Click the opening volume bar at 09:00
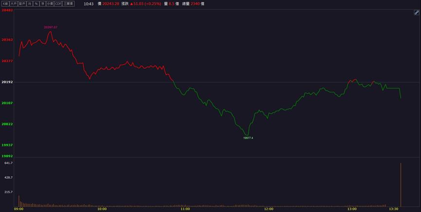The width and height of the screenshot is (421, 212). coord(19,201)
